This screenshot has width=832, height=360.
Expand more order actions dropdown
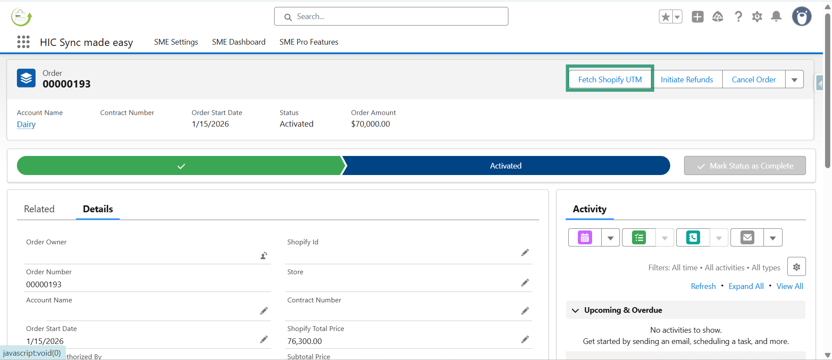794,80
